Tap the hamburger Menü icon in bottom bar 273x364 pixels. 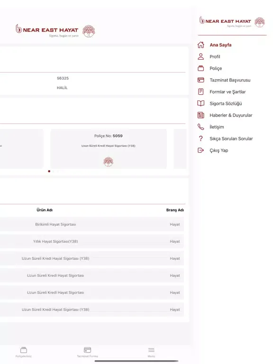pyautogui.click(x=151, y=350)
